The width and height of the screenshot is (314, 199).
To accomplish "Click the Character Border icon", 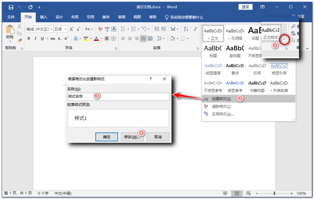I will pyautogui.click(x=114, y=29).
